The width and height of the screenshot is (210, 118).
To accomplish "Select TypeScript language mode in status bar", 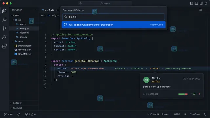I will [x=195, y=114].
